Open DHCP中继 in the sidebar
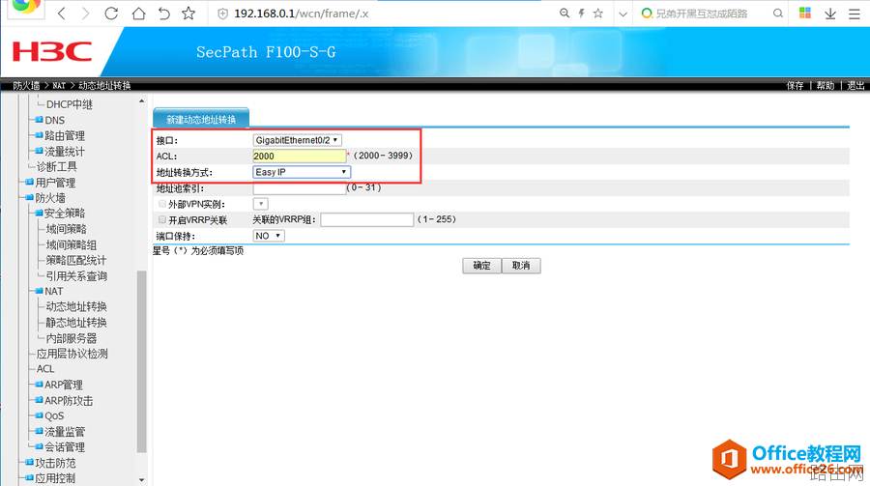 click(x=70, y=104)
